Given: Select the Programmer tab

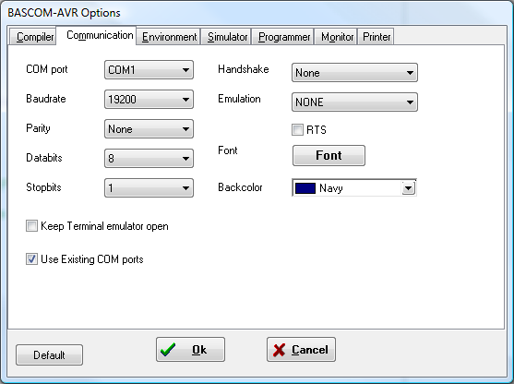Looking at the screenshot, I should [x=283, y=37].
